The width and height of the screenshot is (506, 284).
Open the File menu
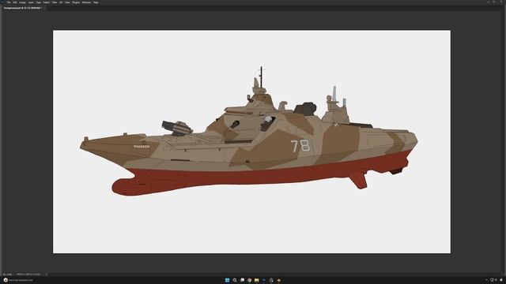click(x=9, y=2)
